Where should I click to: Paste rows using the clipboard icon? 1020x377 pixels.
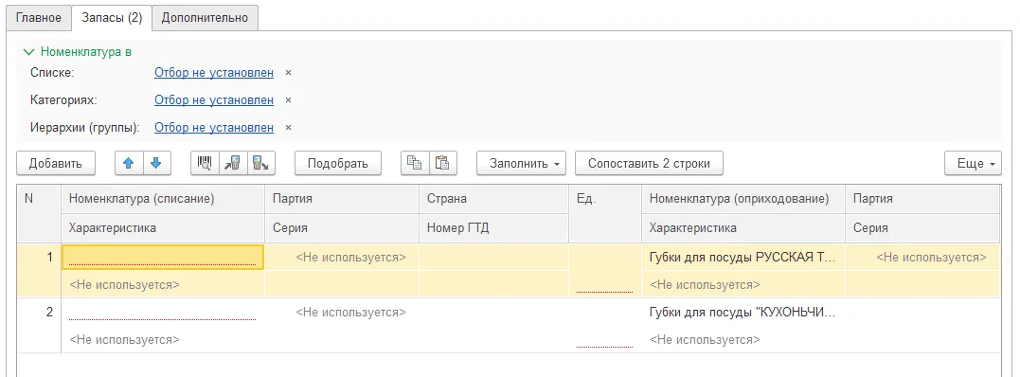442,164
